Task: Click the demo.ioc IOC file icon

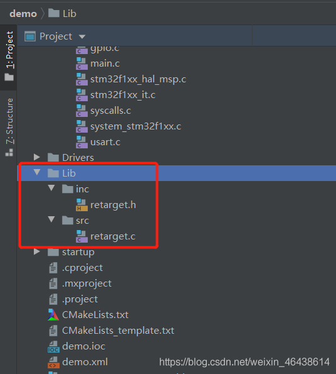Action: tap(53, 346)
